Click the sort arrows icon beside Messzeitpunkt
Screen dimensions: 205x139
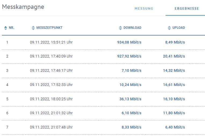pos(33,28)
